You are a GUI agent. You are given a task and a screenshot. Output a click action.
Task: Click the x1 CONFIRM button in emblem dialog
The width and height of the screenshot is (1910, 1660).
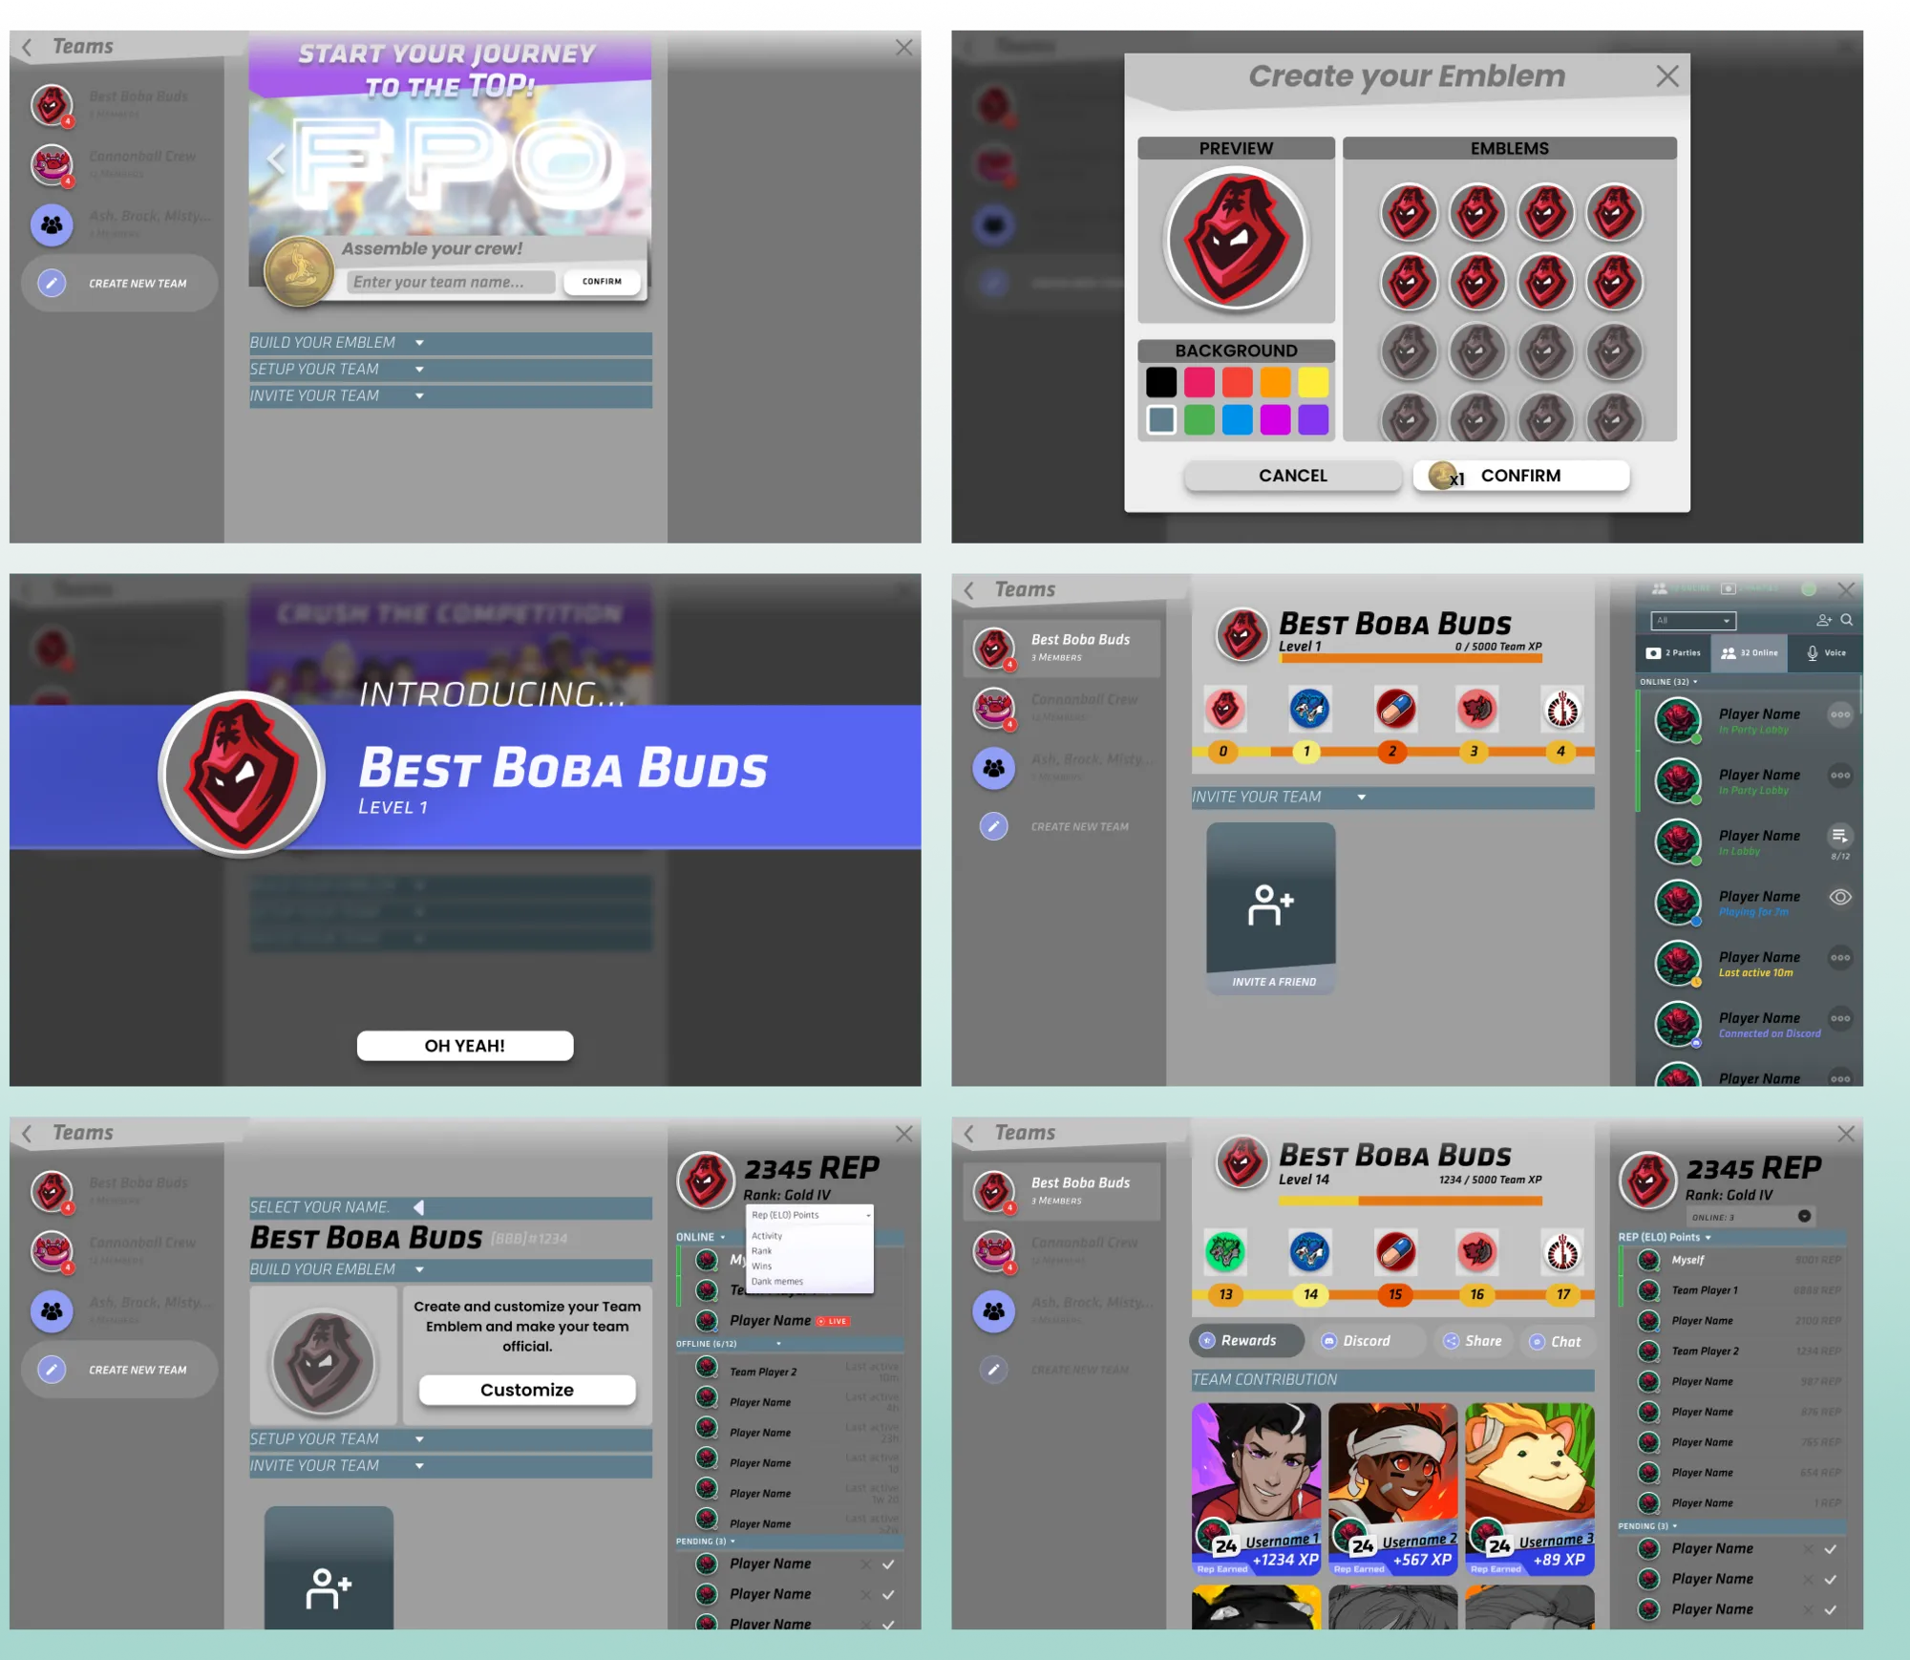point(1521,476)
